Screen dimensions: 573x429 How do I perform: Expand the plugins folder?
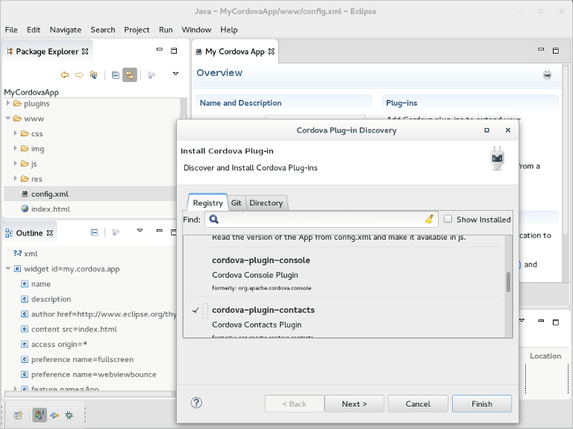[x=8, y=104]
